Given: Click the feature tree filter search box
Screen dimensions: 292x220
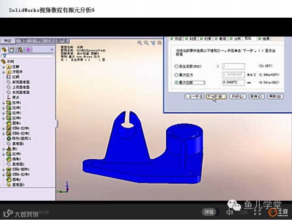Looking at the screenshot, I should click(x=28, y=56).
